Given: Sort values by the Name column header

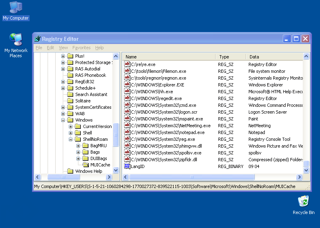Looking at the screenshot, I should pos(169,57).
